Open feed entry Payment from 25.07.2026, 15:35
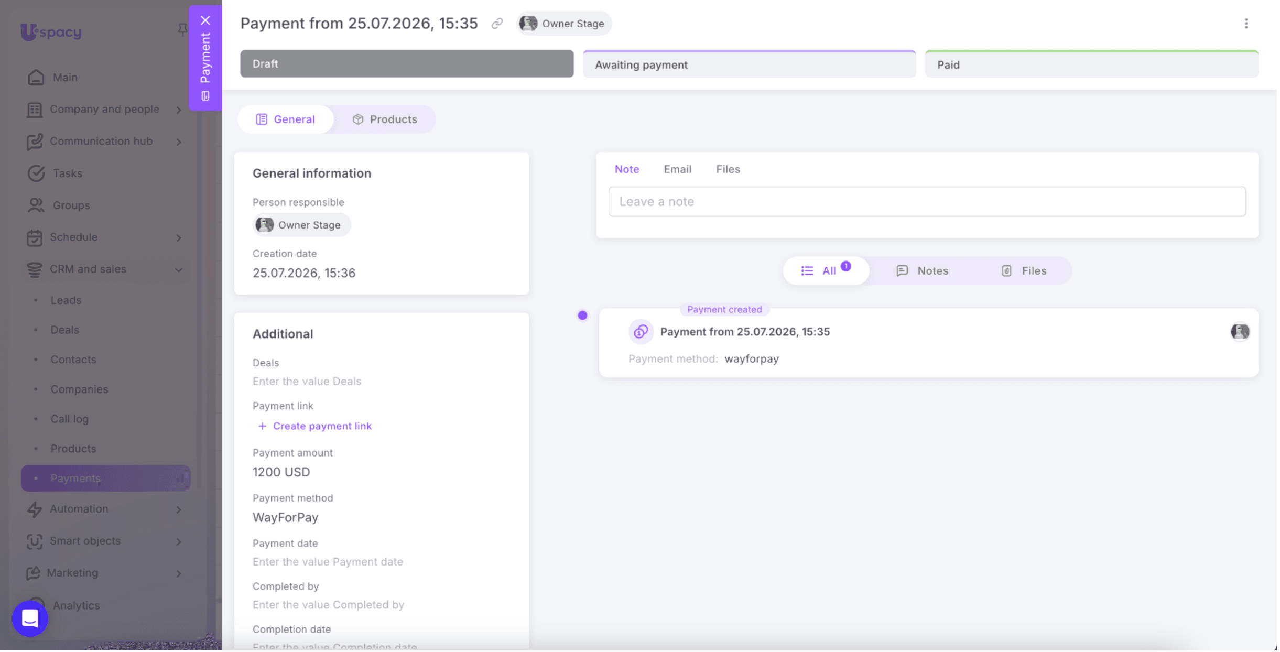The width and height of the screenshot is (1280, 652). point(745,332)
